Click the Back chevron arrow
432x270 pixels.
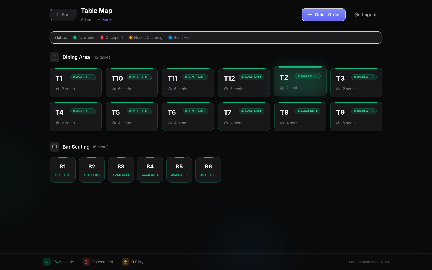pos(57,15)
